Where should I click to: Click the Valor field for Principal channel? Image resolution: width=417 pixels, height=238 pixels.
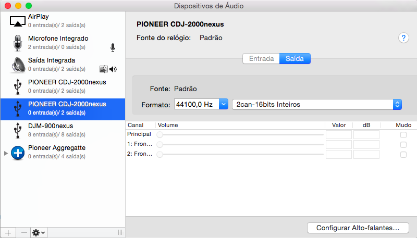click(339, 135)
